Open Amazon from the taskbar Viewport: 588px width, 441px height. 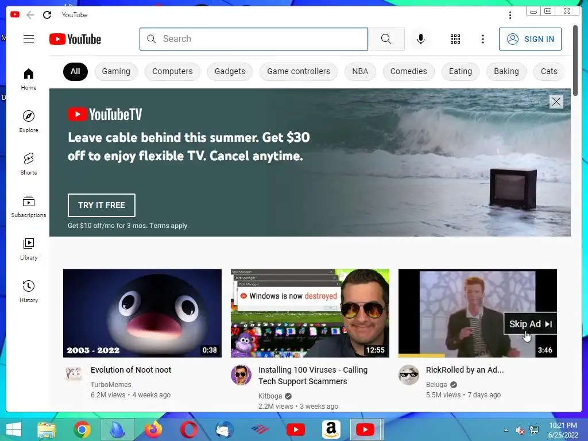click(331, 430)
